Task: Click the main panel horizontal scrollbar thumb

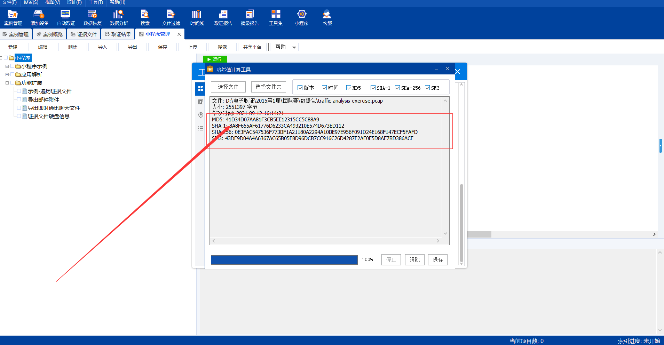Action: click(x=479, y=234)
